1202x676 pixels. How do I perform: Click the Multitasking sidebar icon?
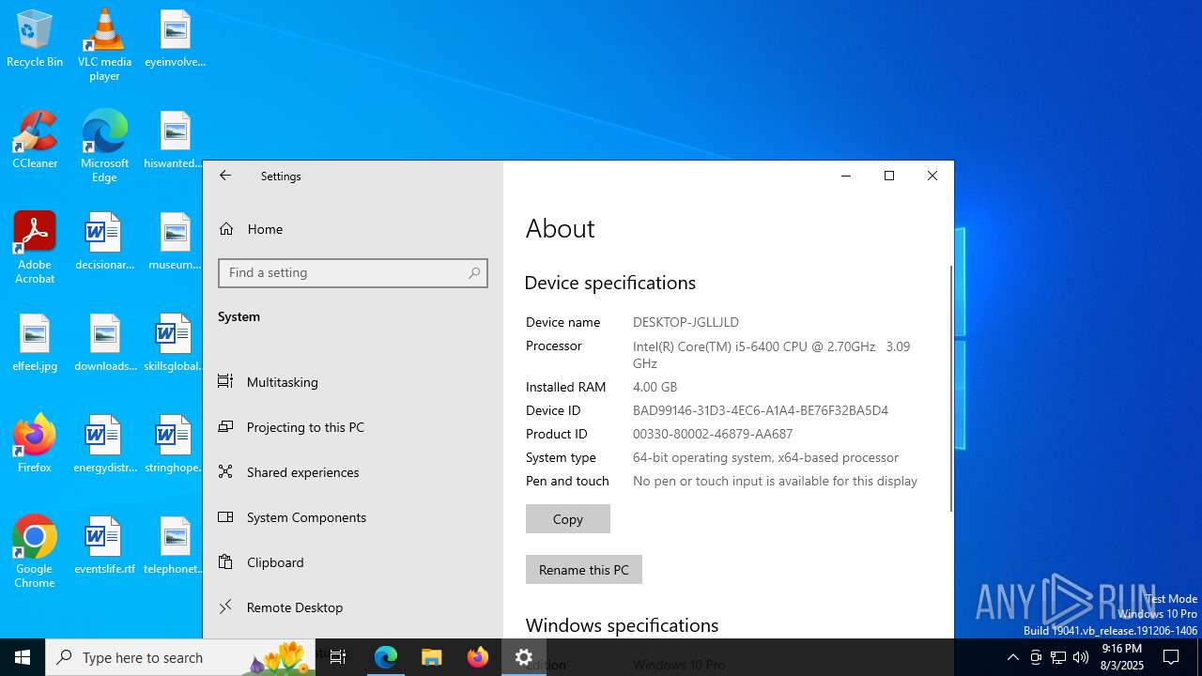click(225, 381)
